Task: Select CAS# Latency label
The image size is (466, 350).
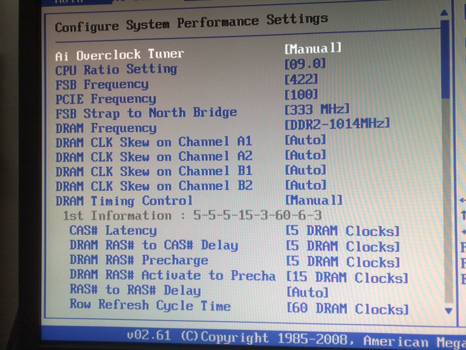Action: point(113,231)
